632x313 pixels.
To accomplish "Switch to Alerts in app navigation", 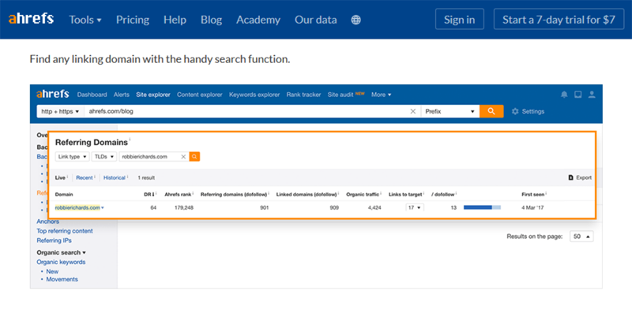I will click(122, 95).
